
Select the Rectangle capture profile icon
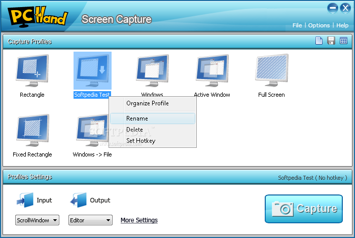tap(32, 70)
